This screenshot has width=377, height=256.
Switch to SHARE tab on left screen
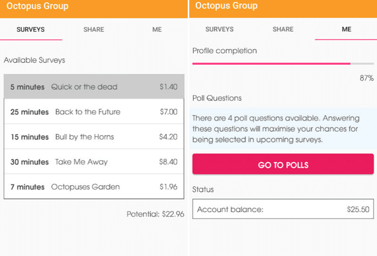(x=94, y=29)
